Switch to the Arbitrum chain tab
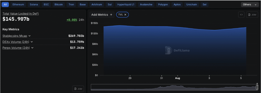Image resolution: width=261 pixels, height=93 pixels. pos(97,5)
